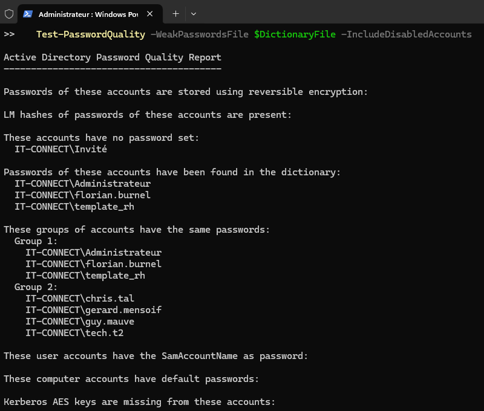Screen dimensions: 484x411
Task: Click the Group 1 label
Action: pos(36,241)
